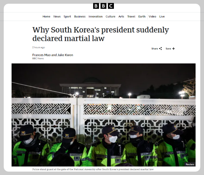Click the BBC logo
The height and width of the screenshot is (175, 204).
(103, 6)
